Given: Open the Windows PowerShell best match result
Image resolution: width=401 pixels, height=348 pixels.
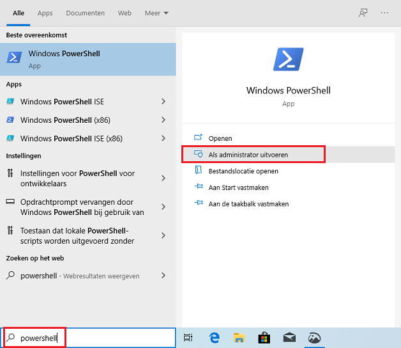Looking at the screenshot, I should coord(87,59).
